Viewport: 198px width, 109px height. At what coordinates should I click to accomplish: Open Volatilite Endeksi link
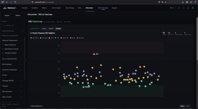pyautogui.click(x=10, y=53)
